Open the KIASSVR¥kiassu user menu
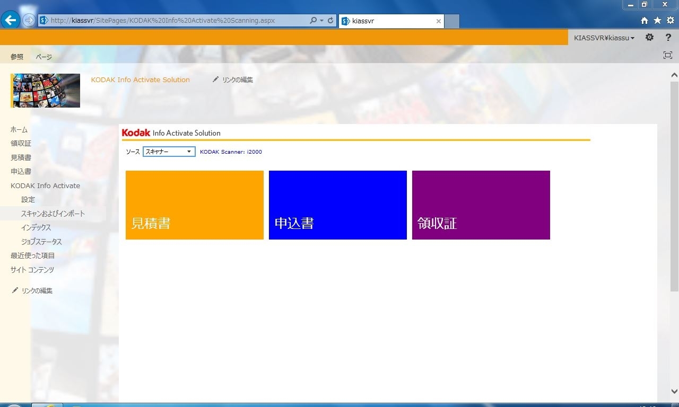The image size is (679, 407). 604,38
